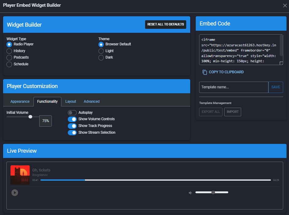Screen dimensions: 289x215
Task: Open the Layout tab
Action: point(71,102)
